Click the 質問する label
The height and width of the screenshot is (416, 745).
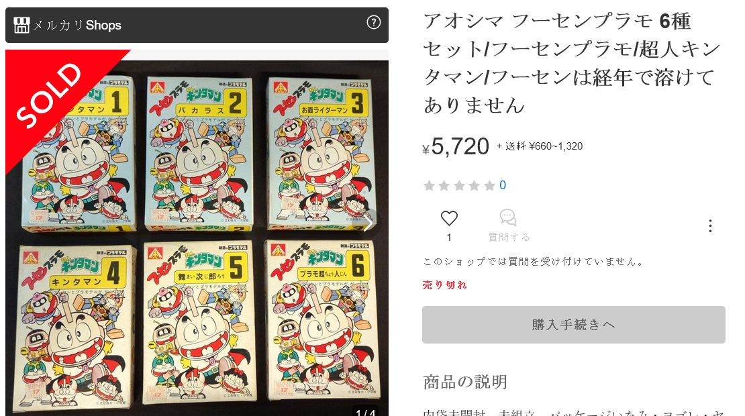click(x=508, y=237)
